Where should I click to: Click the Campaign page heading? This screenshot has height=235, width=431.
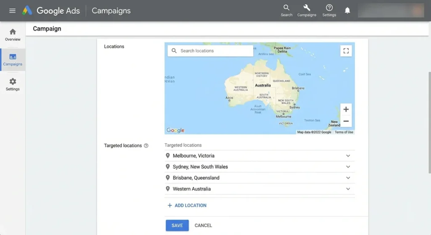(x=47, y=29)
